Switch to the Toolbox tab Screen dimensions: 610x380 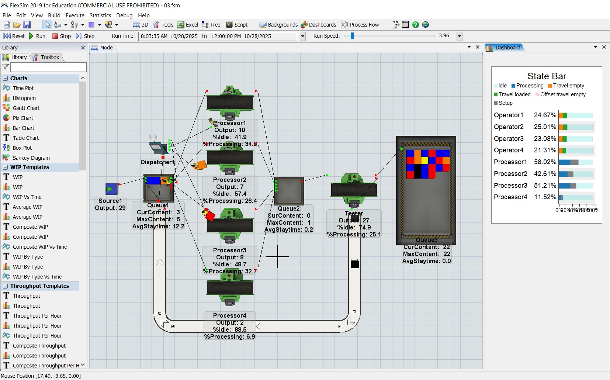point(46,57)
